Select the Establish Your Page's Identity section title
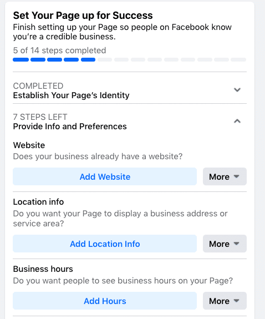The width and height of the screenshot is (265, 319). (x=71, y=95)
